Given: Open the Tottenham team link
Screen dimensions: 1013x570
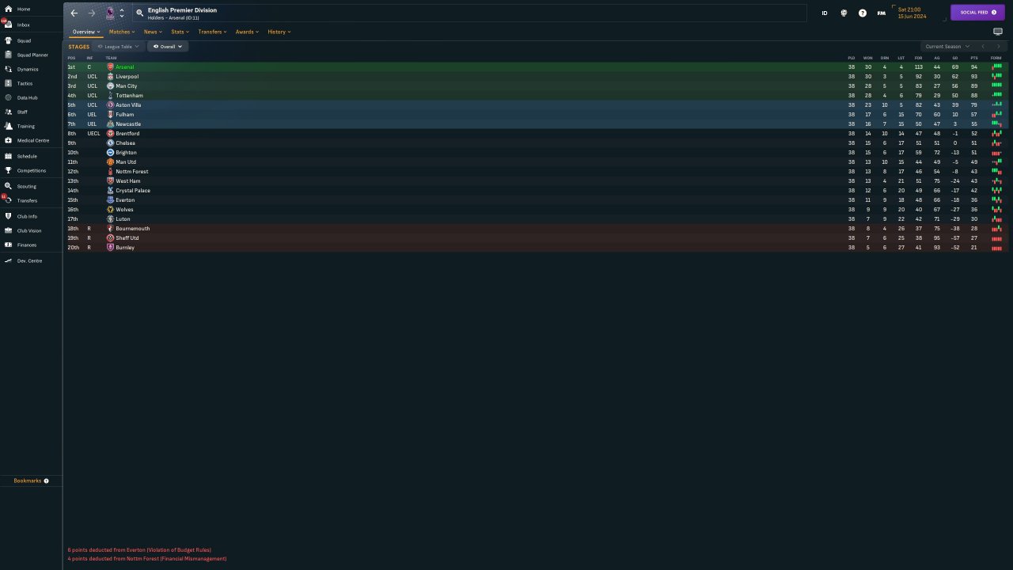Looking at the screenshot, I should point(129,96).
